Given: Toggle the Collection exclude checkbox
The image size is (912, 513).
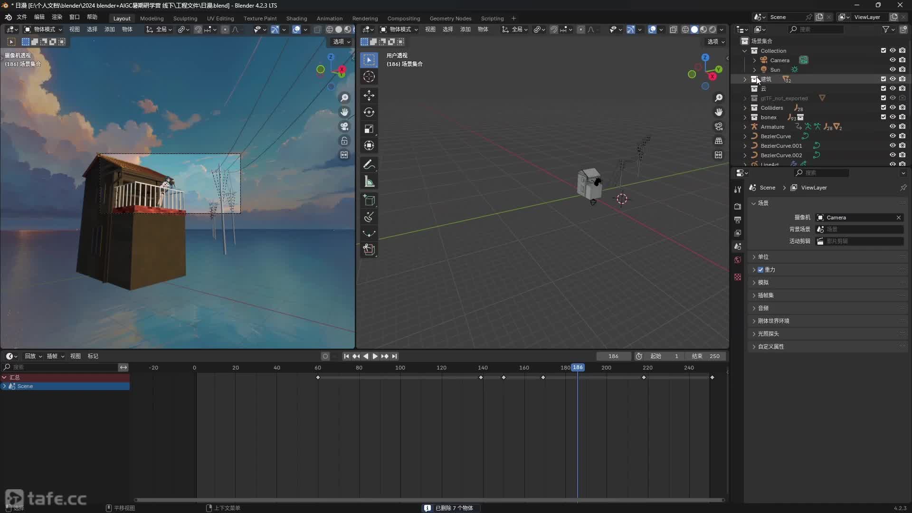Looking at the screenshot, I should pos(883,51).
